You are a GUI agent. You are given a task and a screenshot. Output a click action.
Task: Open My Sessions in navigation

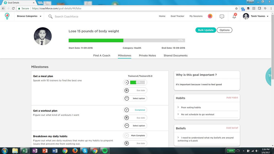(196, 16)
